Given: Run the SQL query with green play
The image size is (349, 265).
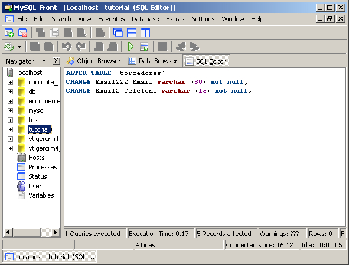Looking at the screenshot, I should 131,47.
